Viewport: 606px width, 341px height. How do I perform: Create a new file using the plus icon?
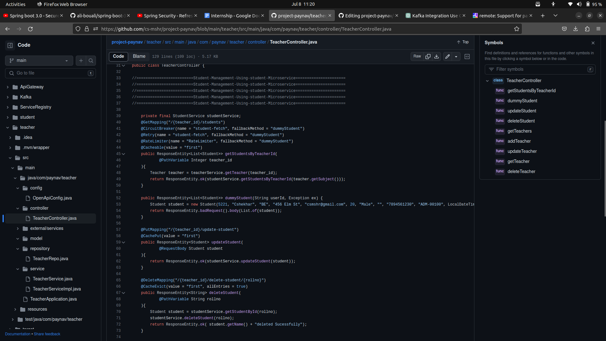[81, 61]
